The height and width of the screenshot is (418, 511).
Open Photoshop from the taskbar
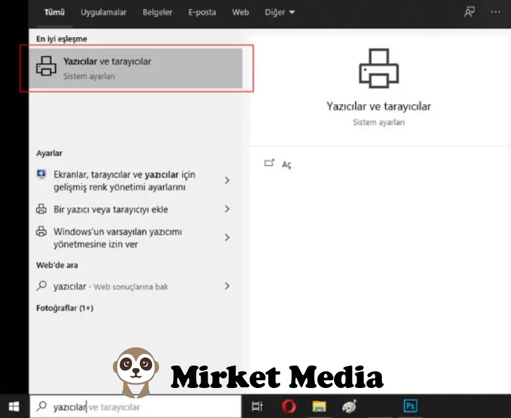click(410, 406)
